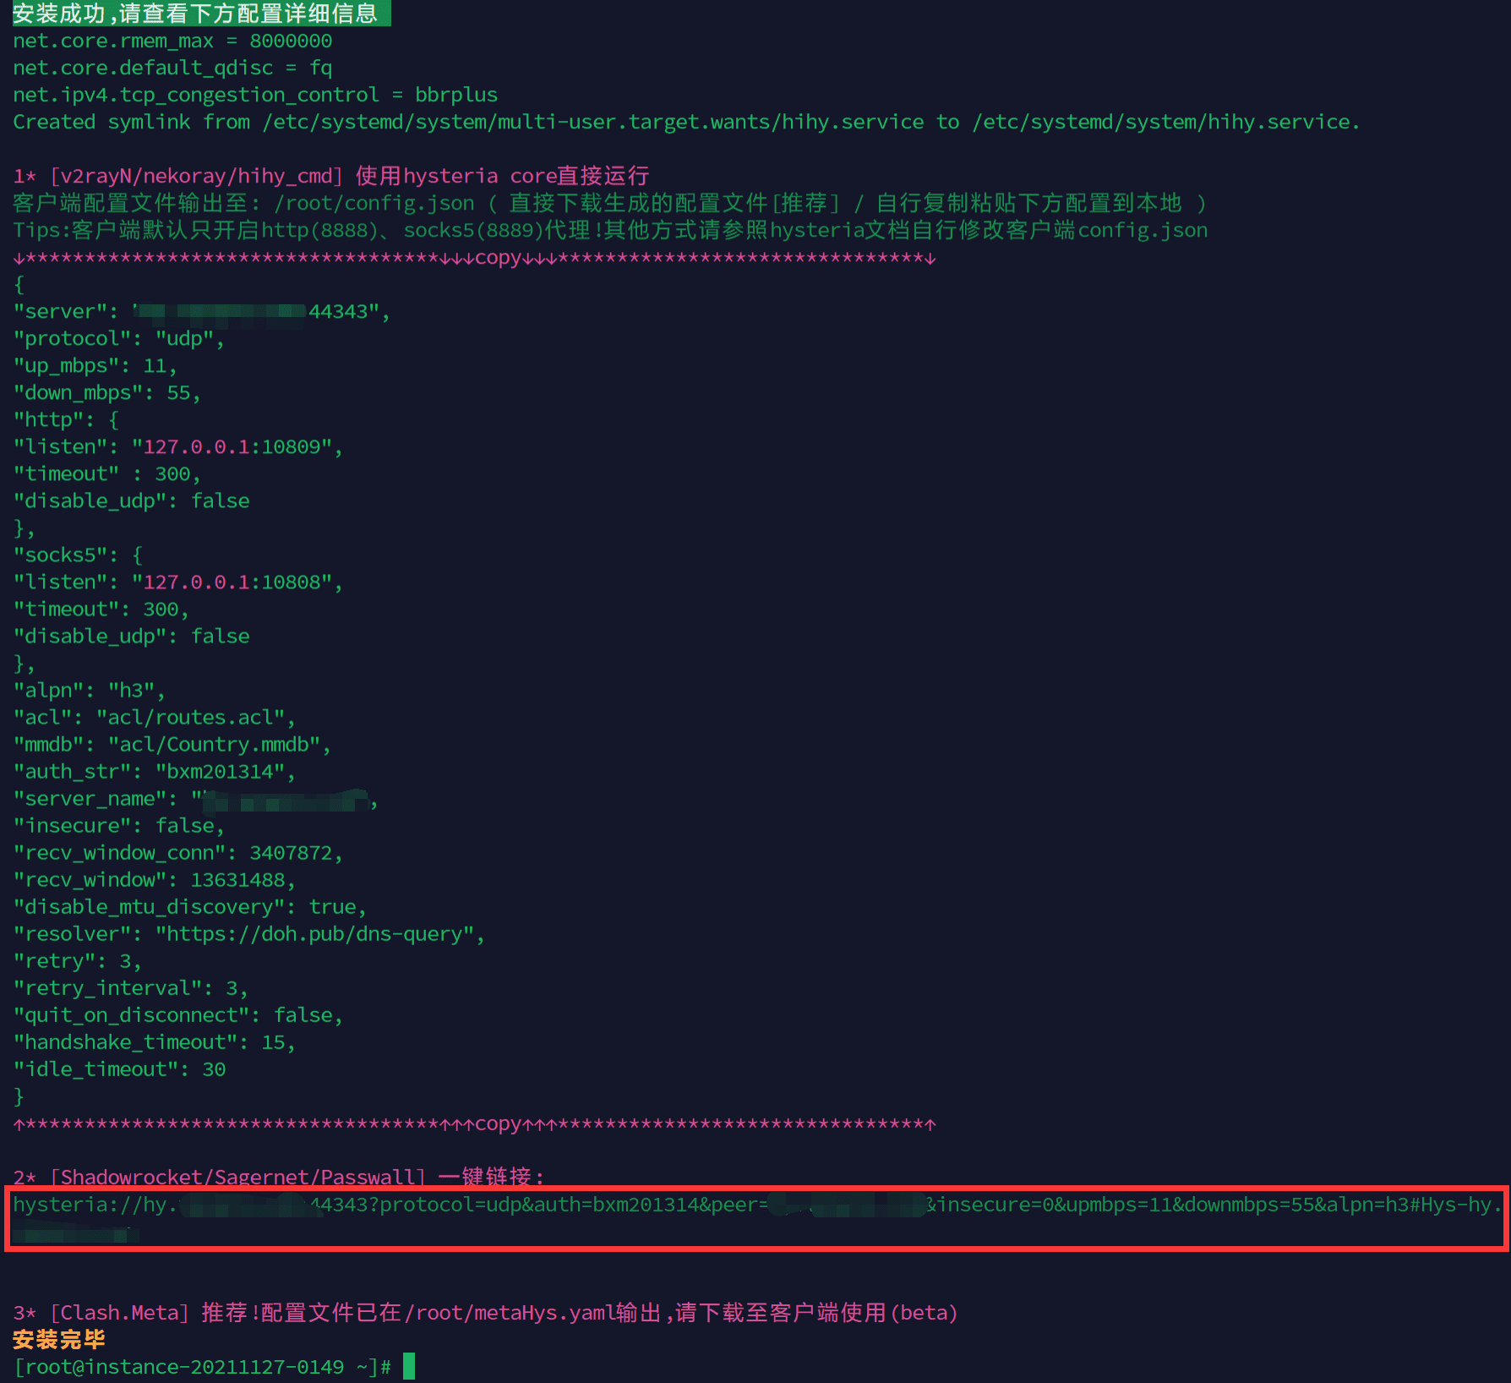Click the '127.0.0.1:10808' listen address
1511x1383 pixels.
click(x=232, y=582)
